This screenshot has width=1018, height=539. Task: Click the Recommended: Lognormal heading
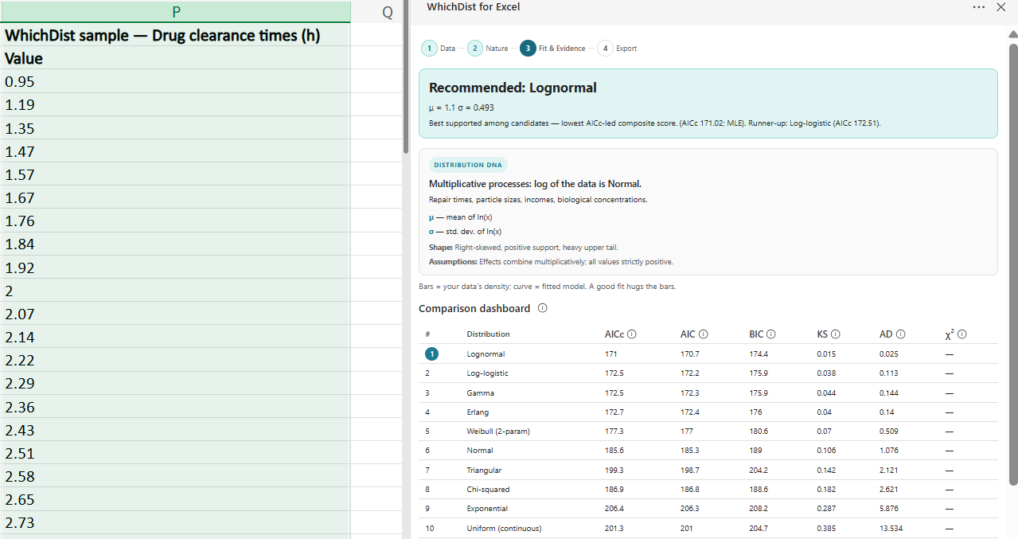[513, 88]
